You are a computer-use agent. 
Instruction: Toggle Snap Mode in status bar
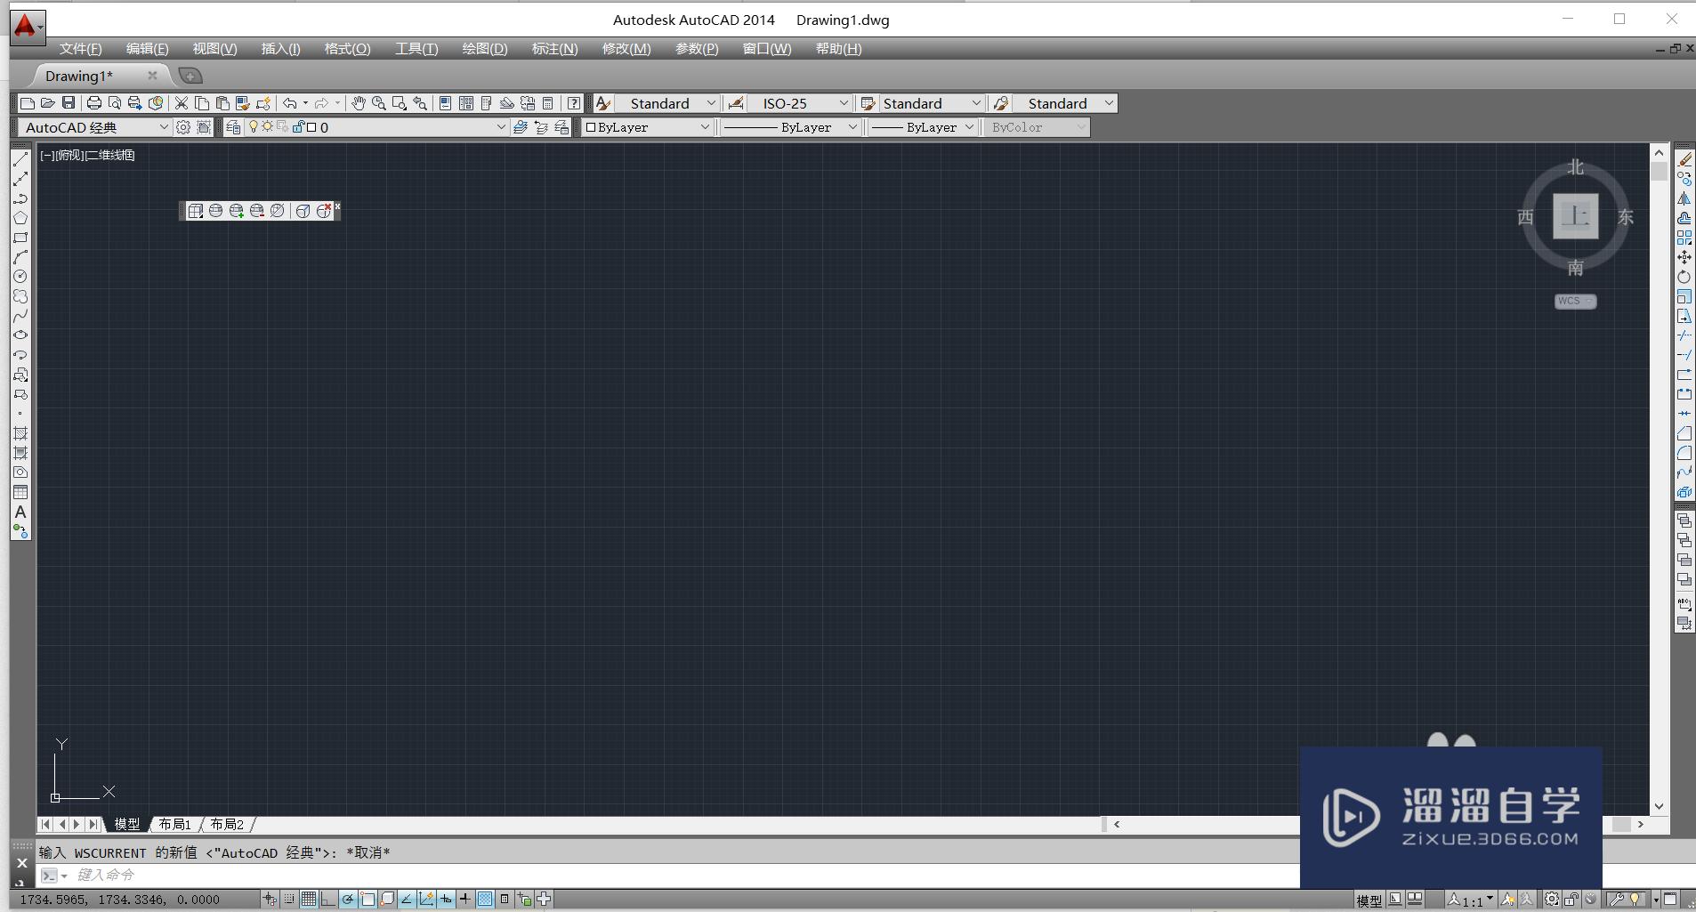288,900
